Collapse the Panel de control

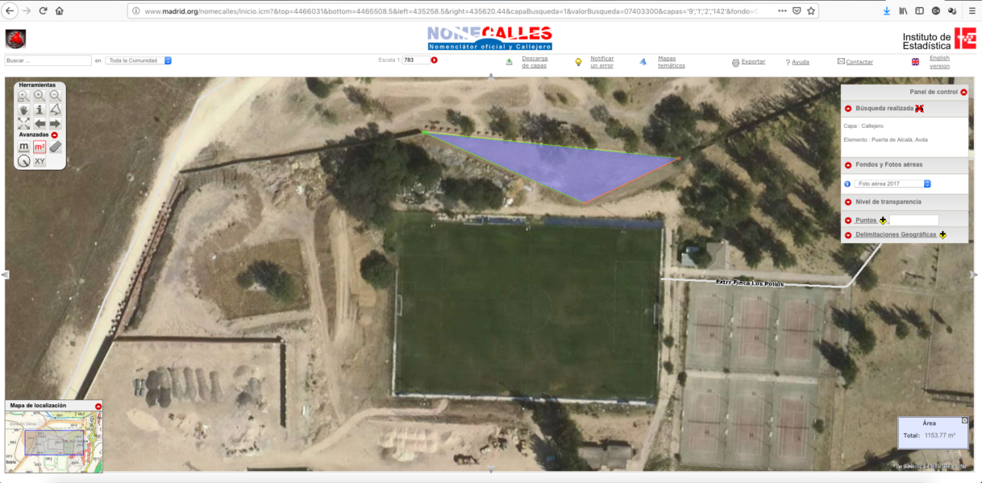point(963,93)
